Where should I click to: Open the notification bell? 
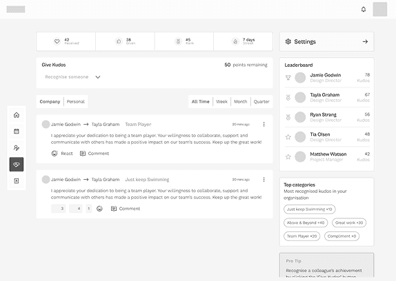364,10
